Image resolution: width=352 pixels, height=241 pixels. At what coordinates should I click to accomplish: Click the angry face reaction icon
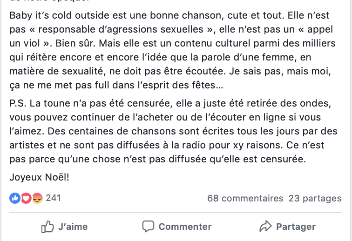(37, 198)
